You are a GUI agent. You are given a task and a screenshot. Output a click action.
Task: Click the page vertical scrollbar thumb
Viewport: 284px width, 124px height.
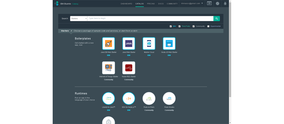[230, 50]
